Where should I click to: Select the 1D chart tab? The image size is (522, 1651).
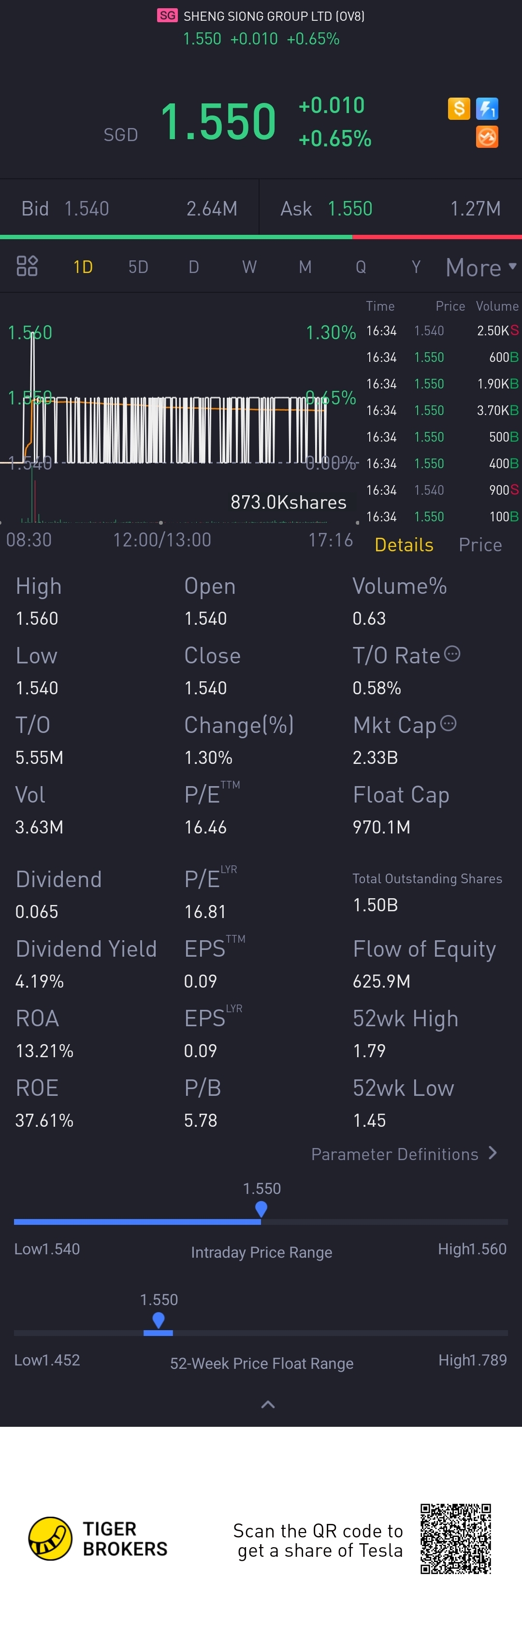83,267
